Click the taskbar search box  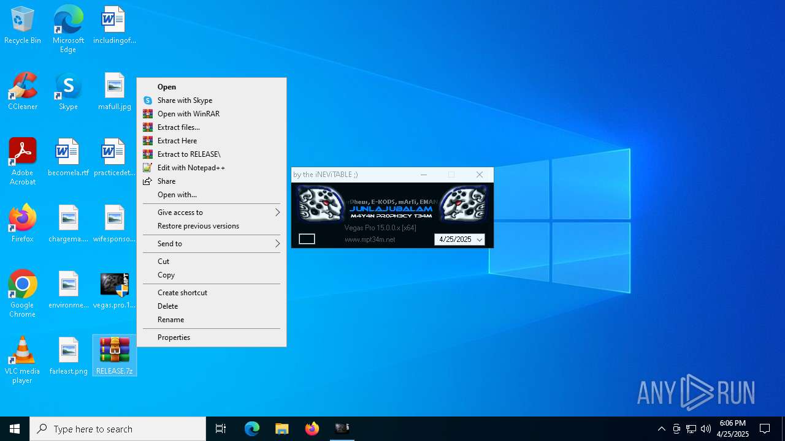118,429
